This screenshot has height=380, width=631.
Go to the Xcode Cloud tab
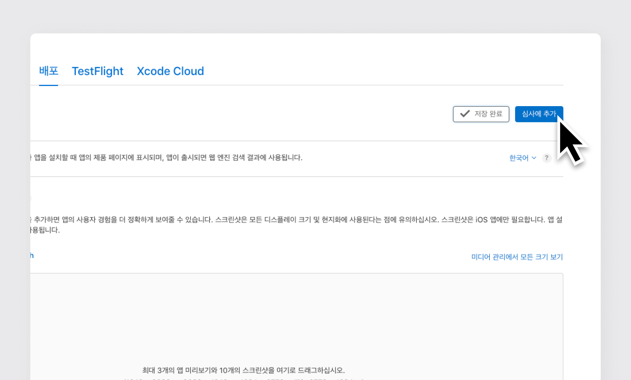(170, 71)
